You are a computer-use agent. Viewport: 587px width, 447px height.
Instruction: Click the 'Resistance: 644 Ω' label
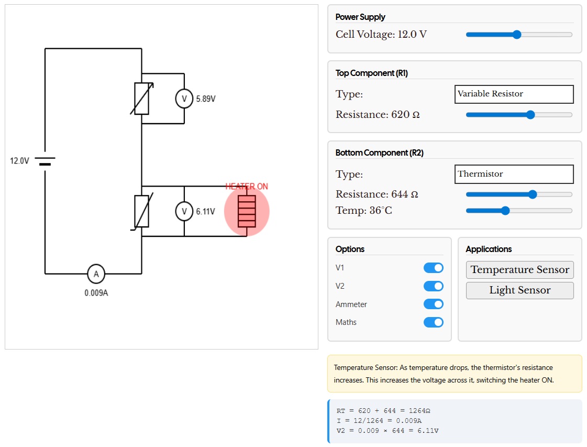point(376,194)
